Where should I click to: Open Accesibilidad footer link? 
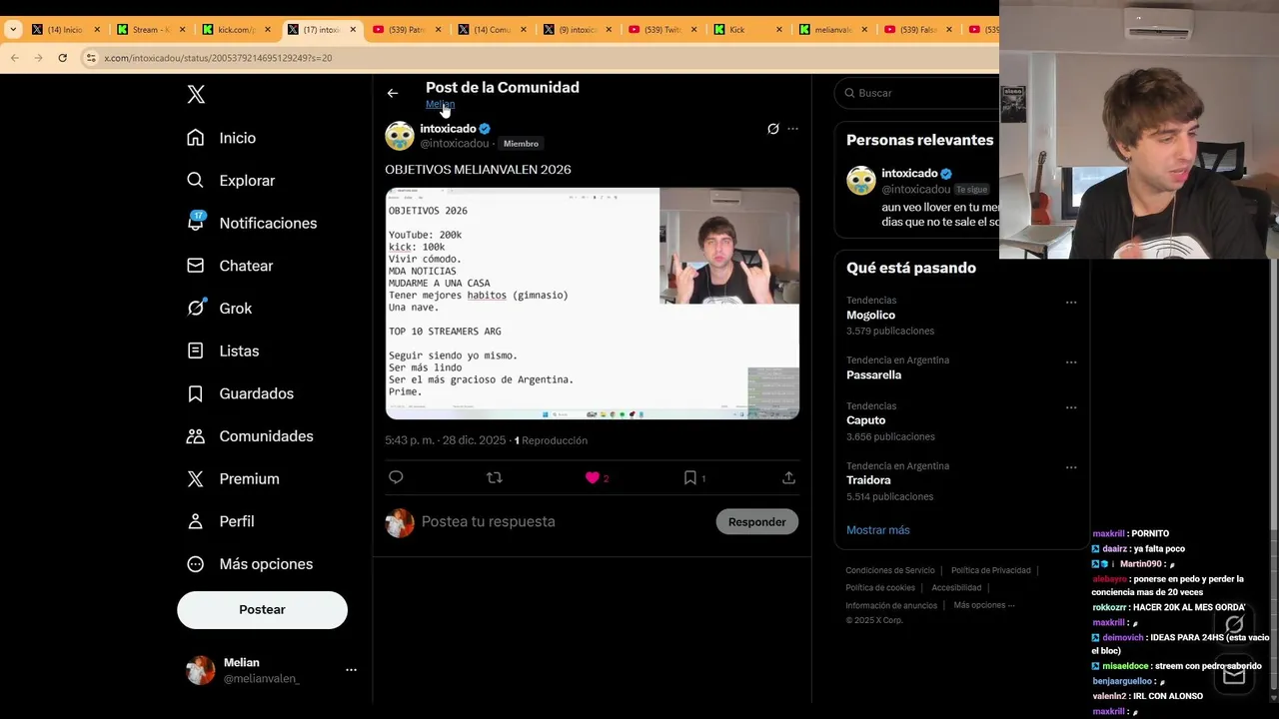pos(956,588)
